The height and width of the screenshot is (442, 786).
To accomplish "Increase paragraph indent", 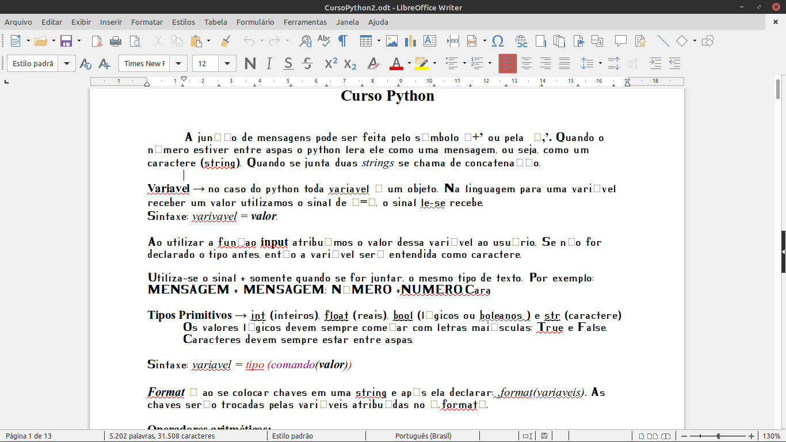I will [655, 63].
